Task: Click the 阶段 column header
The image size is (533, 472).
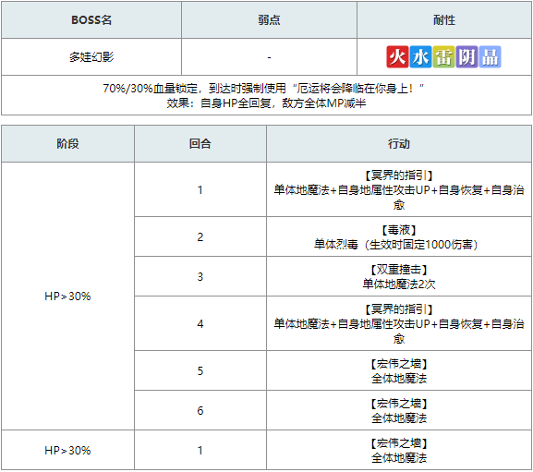Action: (x=67, y=143)
